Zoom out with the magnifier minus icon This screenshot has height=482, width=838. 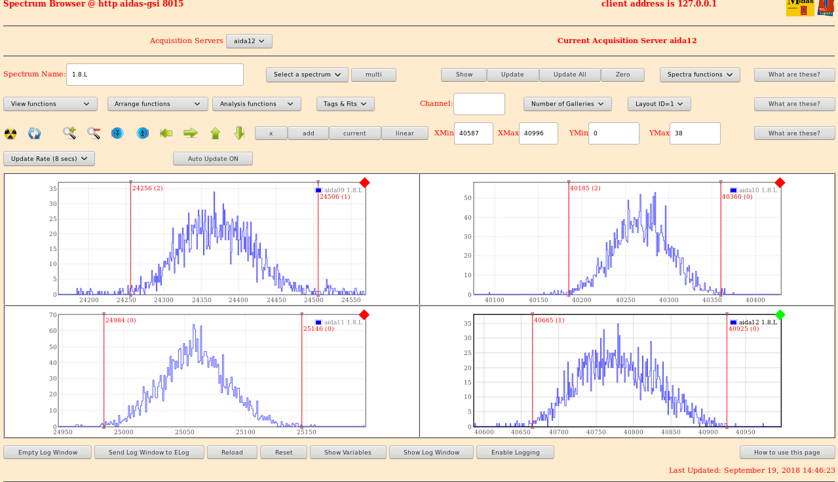(x=94, y=133)
